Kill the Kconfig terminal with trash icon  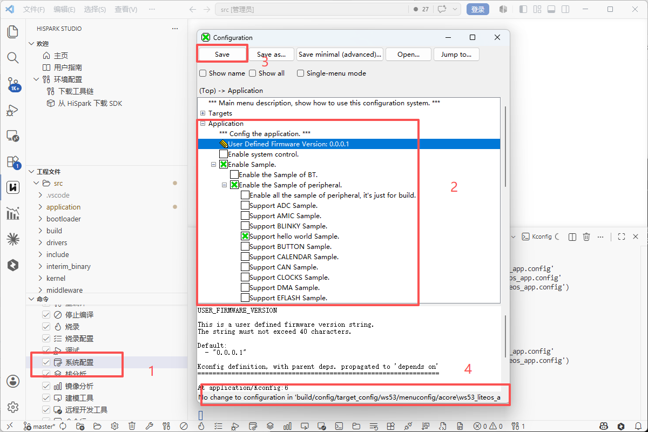(587, 237)
